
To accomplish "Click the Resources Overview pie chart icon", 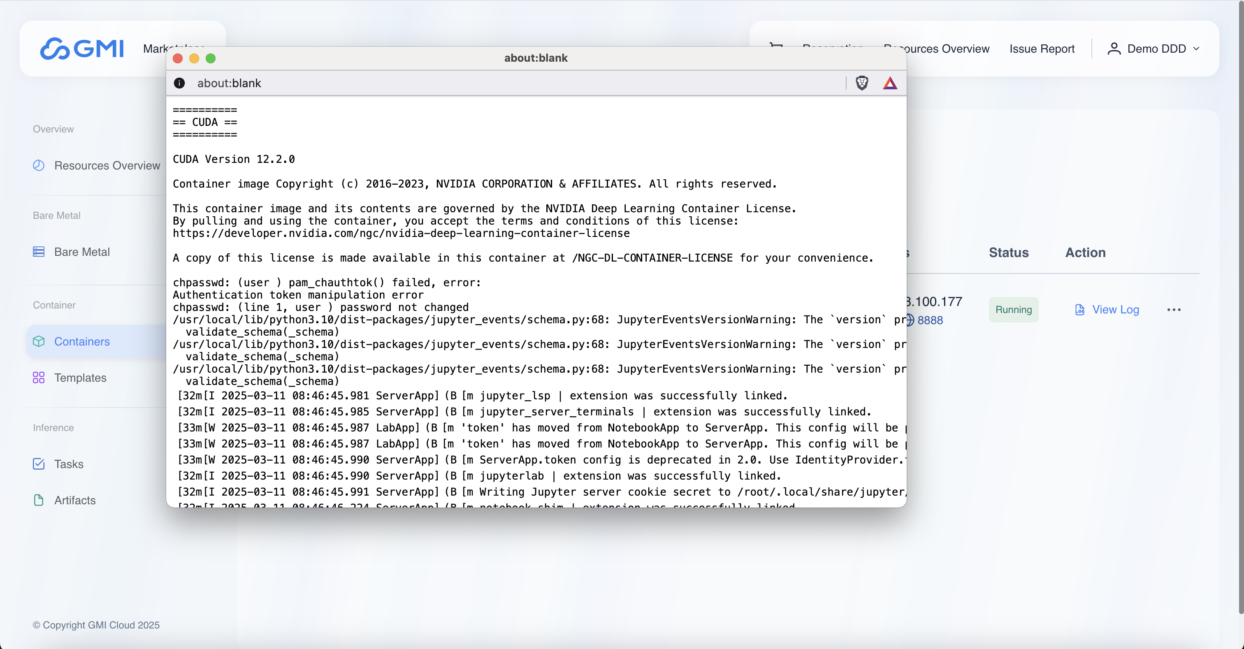I will click(39, 165).
